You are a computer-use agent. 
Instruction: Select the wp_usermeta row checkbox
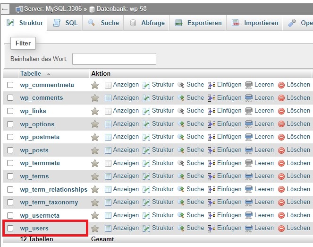pos(10,215)
